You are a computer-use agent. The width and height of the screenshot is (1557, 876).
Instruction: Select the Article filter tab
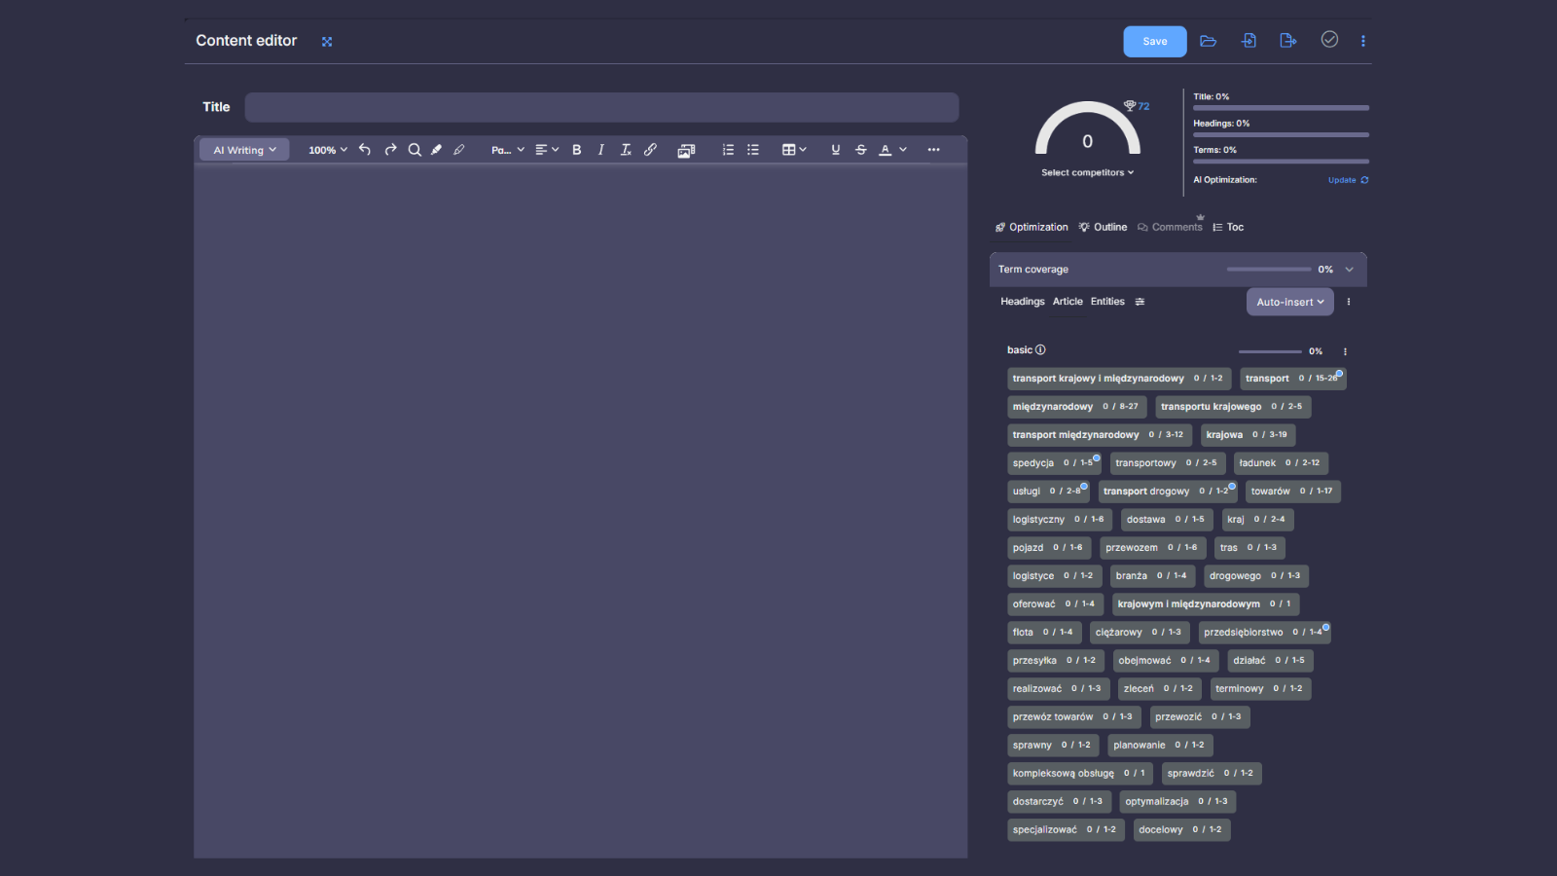click(x=1068, y=302)
